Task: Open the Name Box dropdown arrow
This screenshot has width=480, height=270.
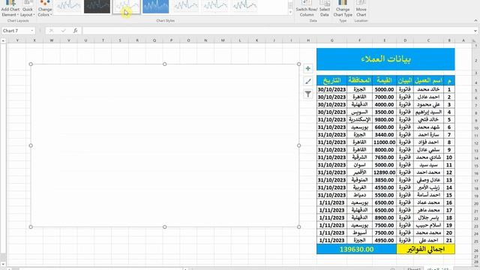Action: coord(31,31)
